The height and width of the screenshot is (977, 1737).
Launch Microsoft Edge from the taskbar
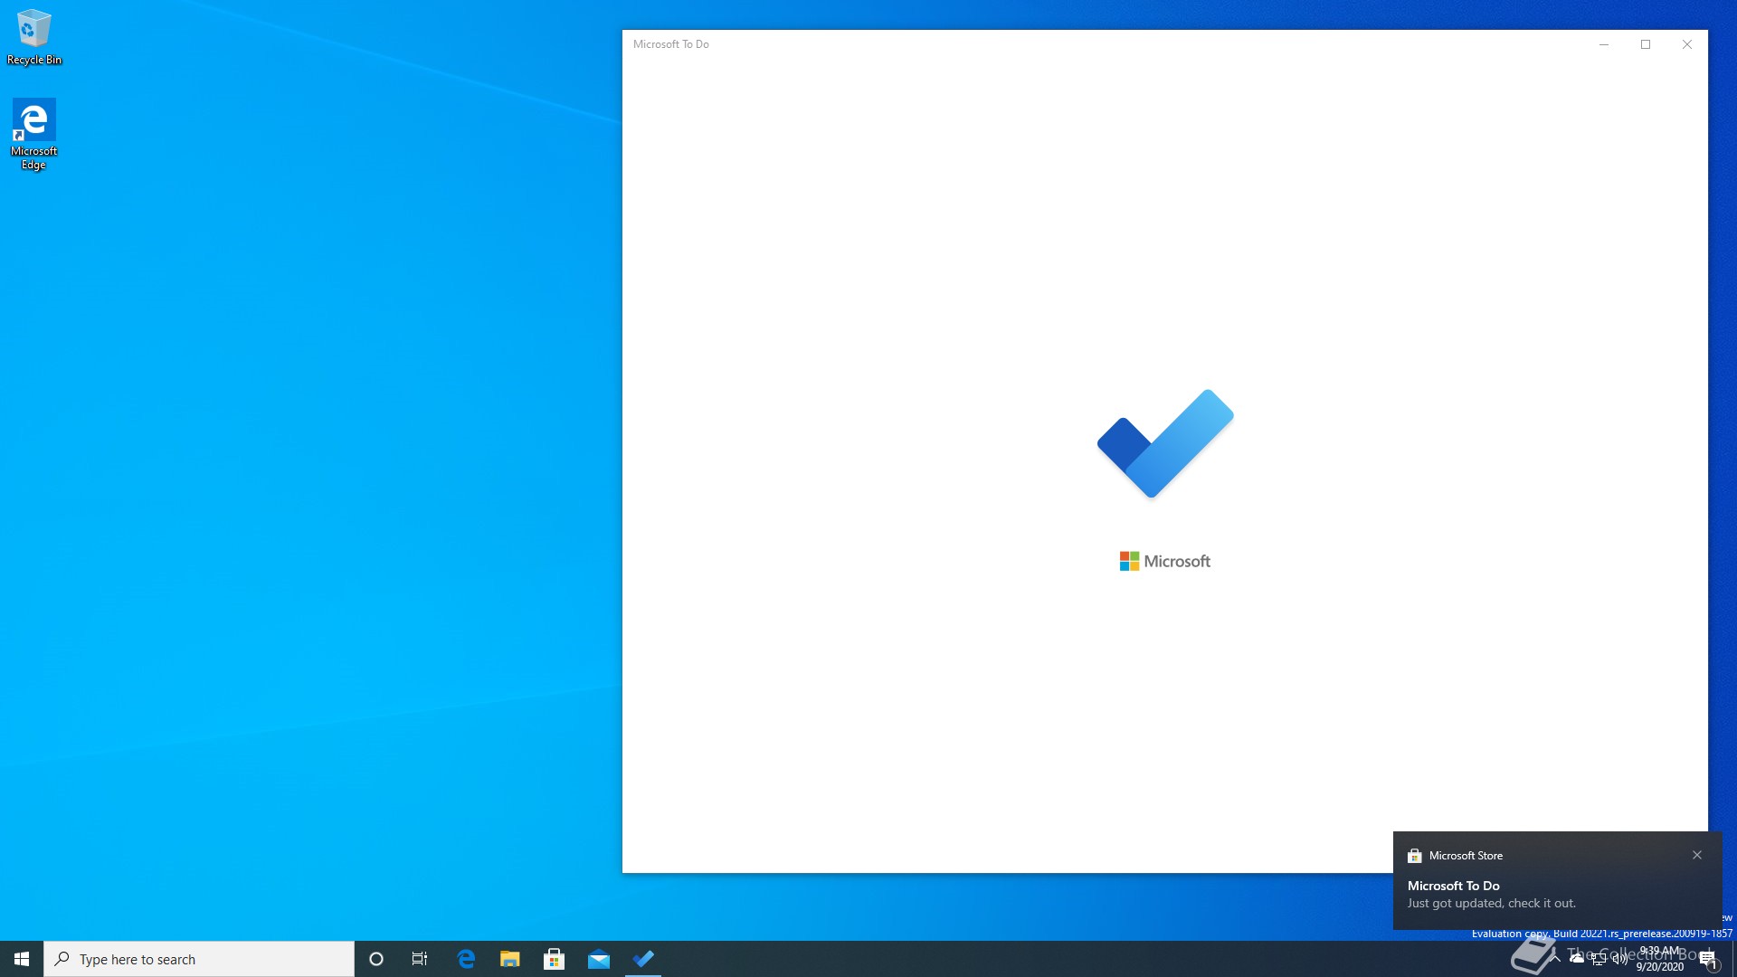coord(466,959)
